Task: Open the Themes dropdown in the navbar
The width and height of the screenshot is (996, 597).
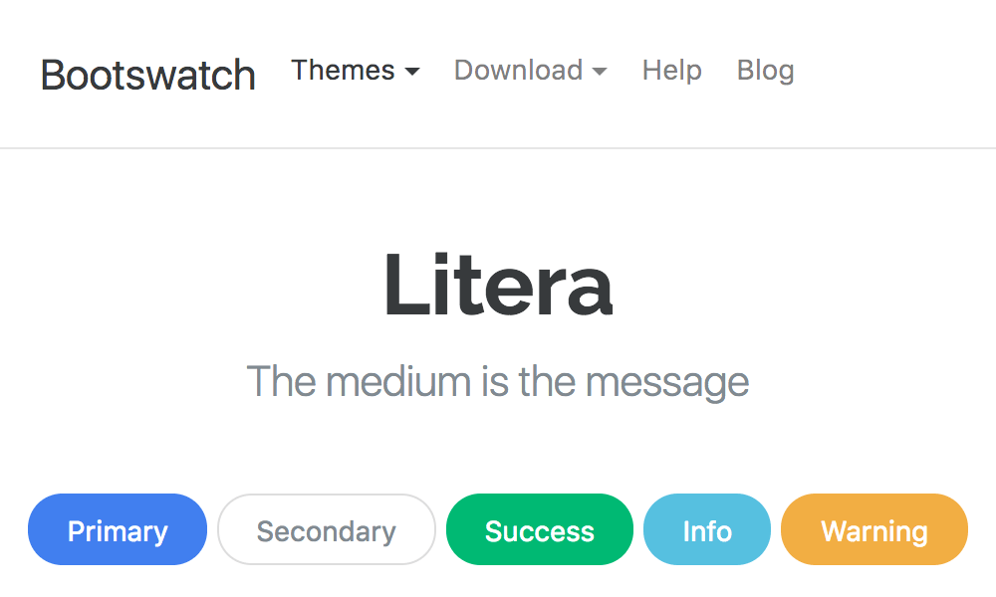Action: point(343,71)
